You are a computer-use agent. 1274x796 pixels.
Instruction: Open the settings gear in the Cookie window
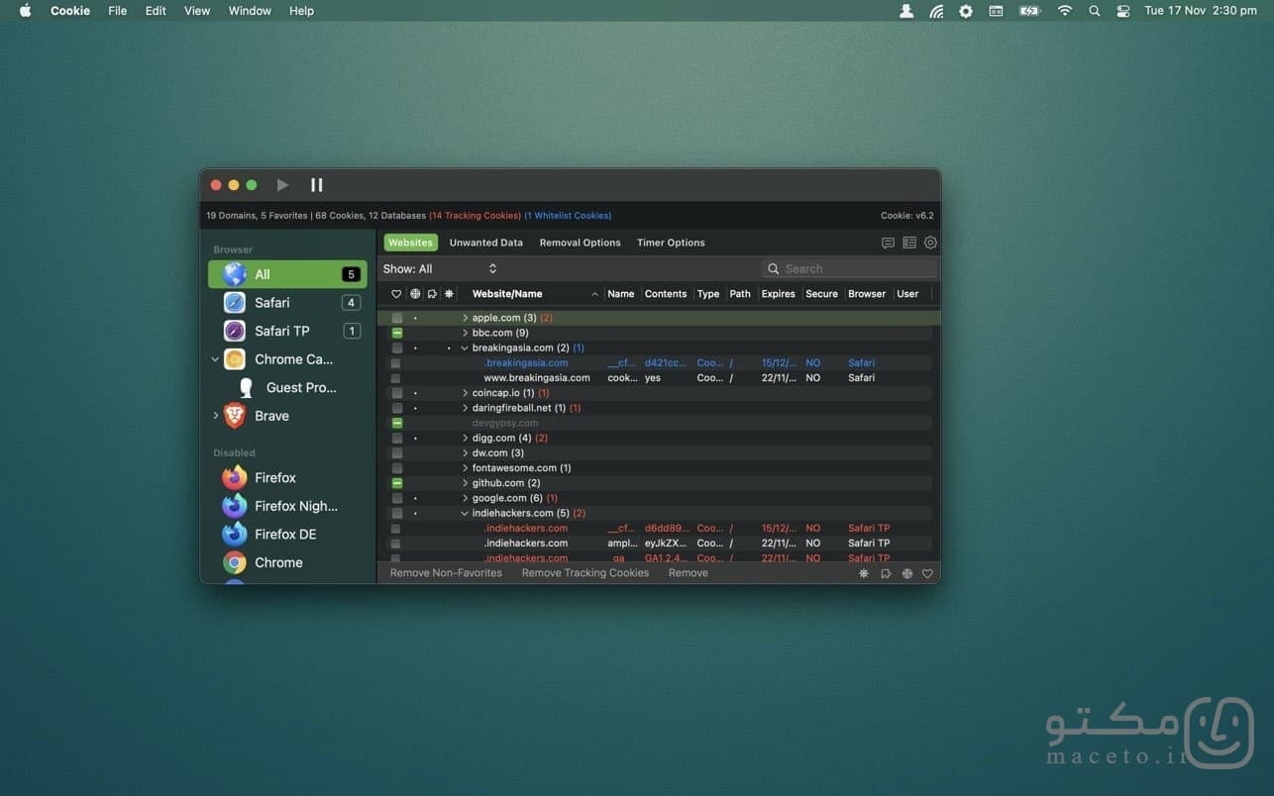(x=930, y=243)
